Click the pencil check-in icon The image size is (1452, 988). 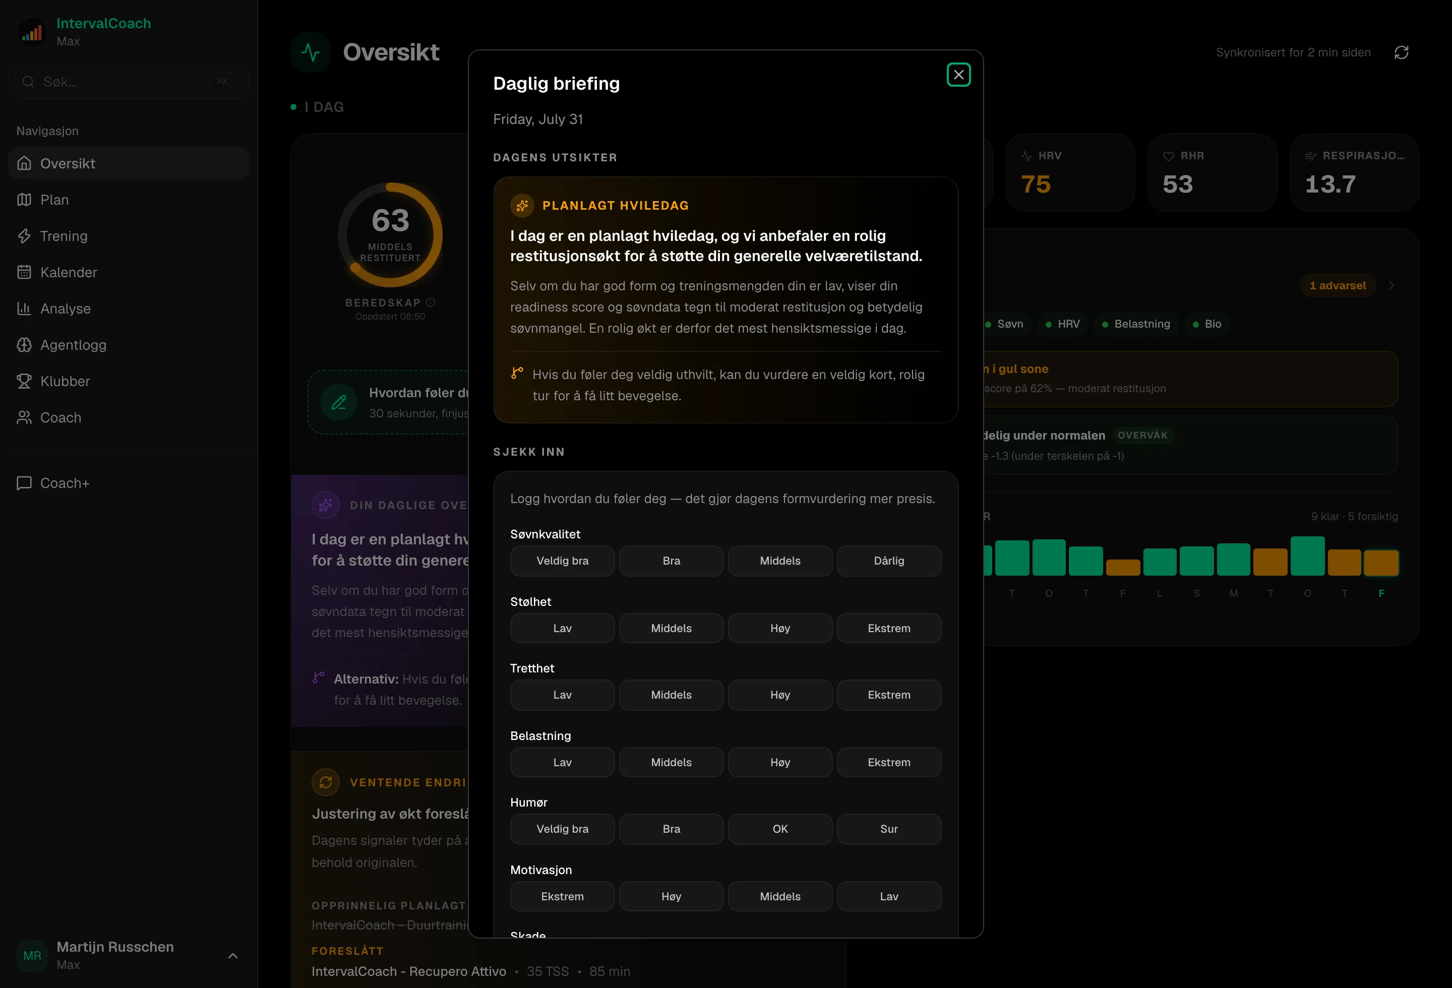tap(339, 402)
